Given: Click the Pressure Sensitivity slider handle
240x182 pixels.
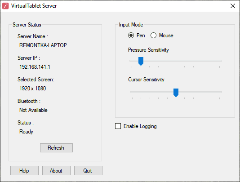Looking at the screenshot, I should click(141, 61).
